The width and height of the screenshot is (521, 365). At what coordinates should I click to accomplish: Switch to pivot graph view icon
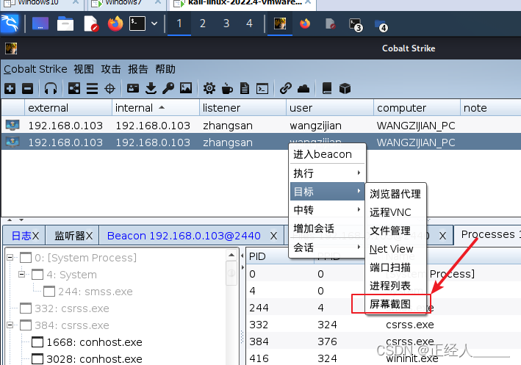point(74,88)
